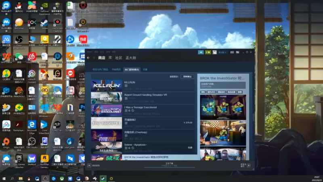
Task: Open Airport Ground Handling Simulator VR row
Action: (x=143, y=98)
